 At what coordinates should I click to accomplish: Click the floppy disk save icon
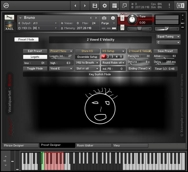(95, 6)
